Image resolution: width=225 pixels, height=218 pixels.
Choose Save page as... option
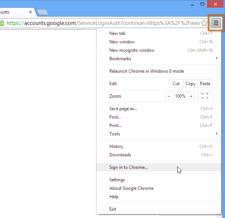click(159, 109)
